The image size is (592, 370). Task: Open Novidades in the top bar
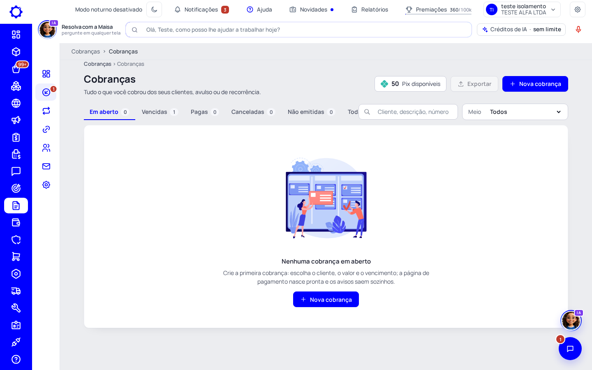(x=311, y=9)
